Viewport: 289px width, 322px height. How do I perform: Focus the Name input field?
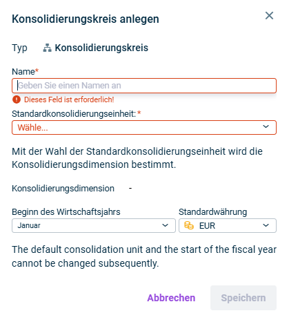pyautogui.click(x=144, y=86)
